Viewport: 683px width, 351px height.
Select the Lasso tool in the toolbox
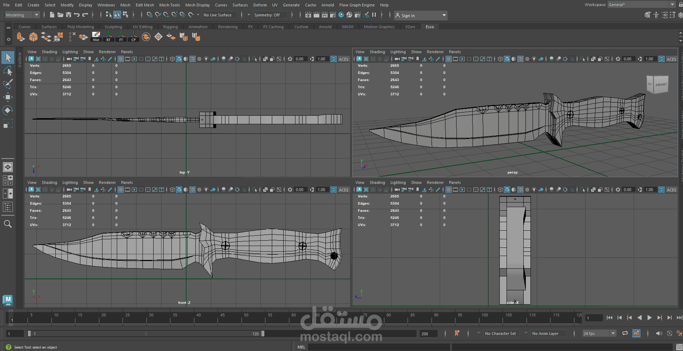(x=8, y=71)
